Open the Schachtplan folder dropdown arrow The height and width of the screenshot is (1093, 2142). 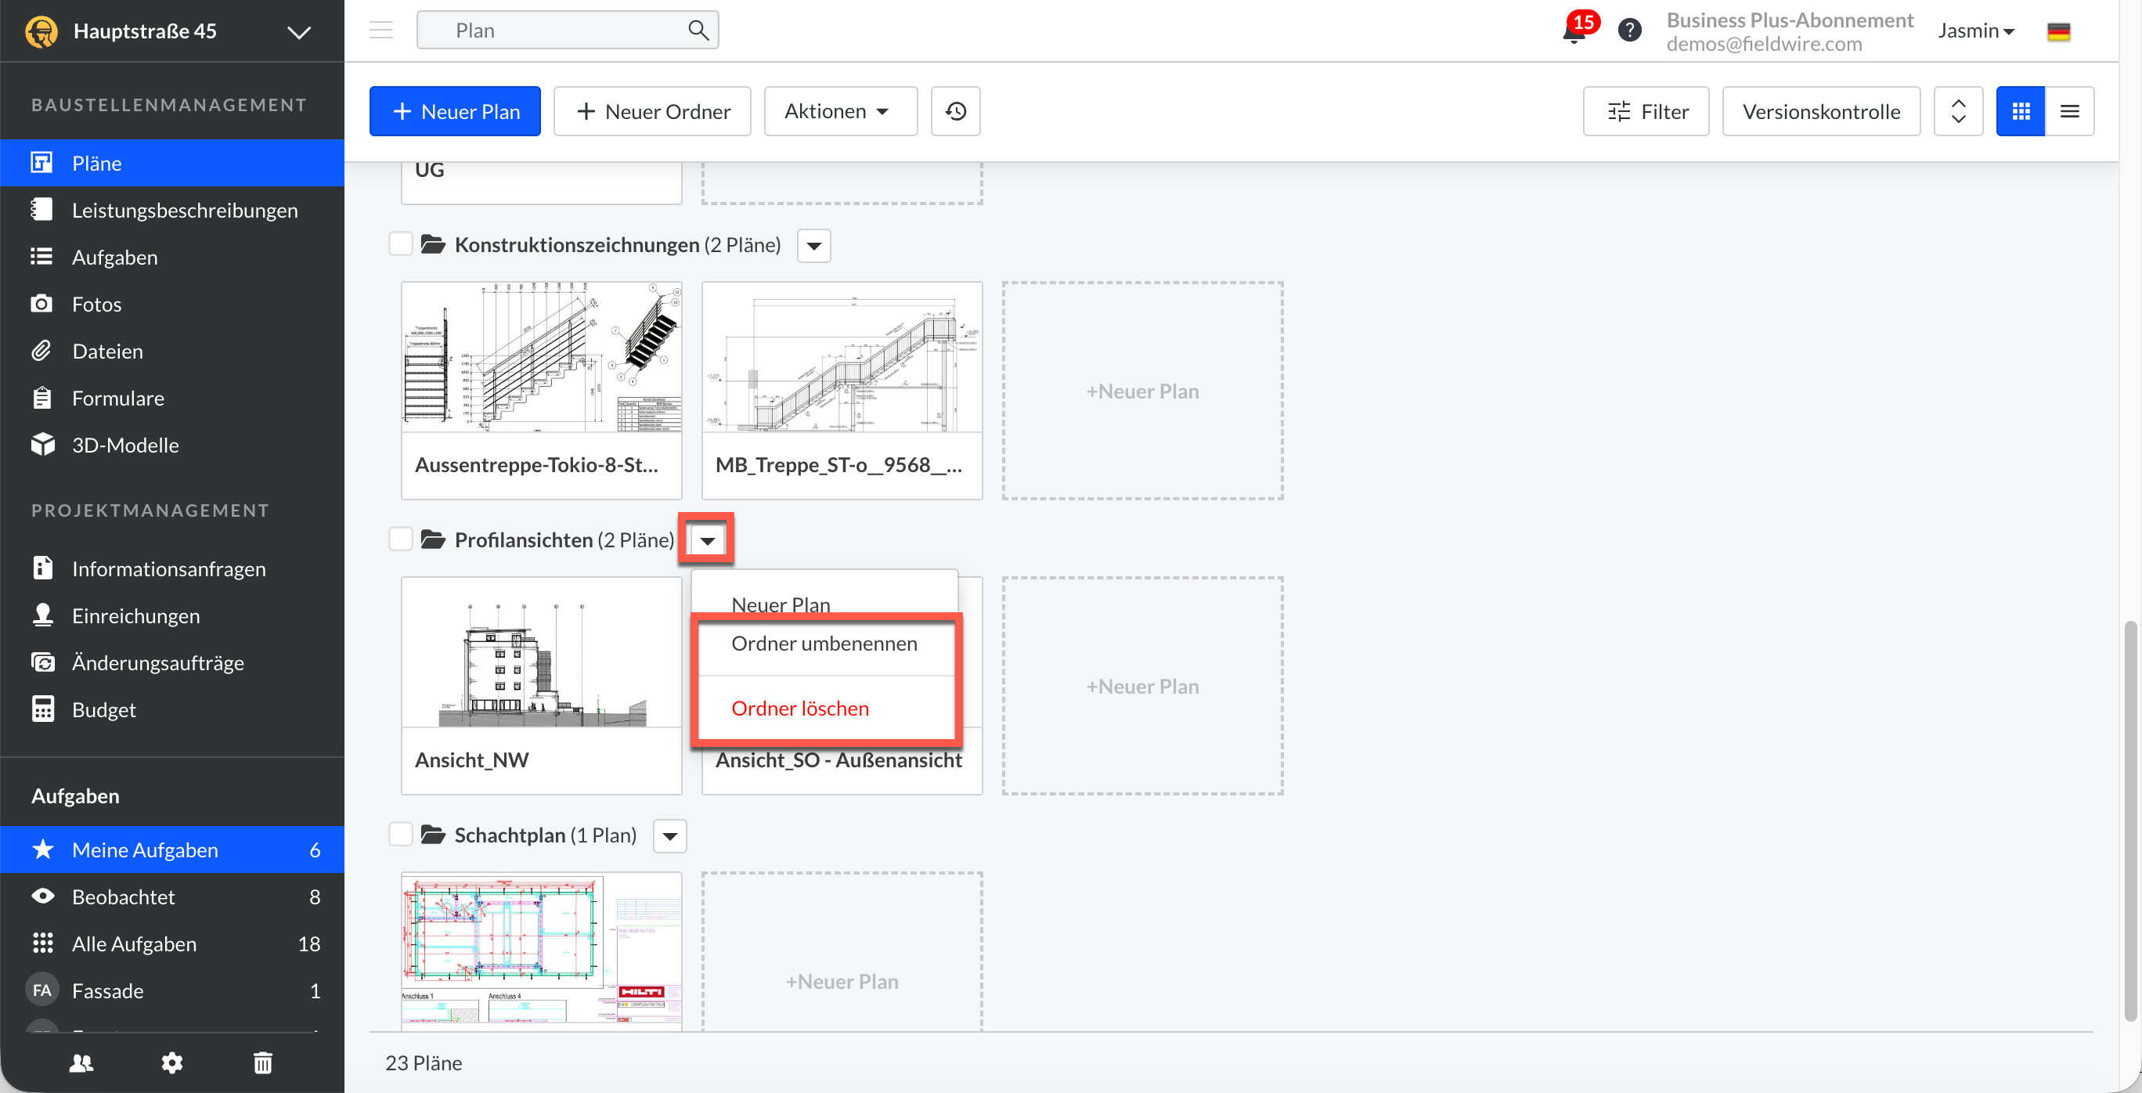tap(669, 836)
